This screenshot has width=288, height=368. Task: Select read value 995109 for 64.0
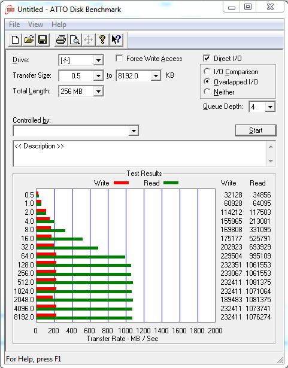click(260, 256)
